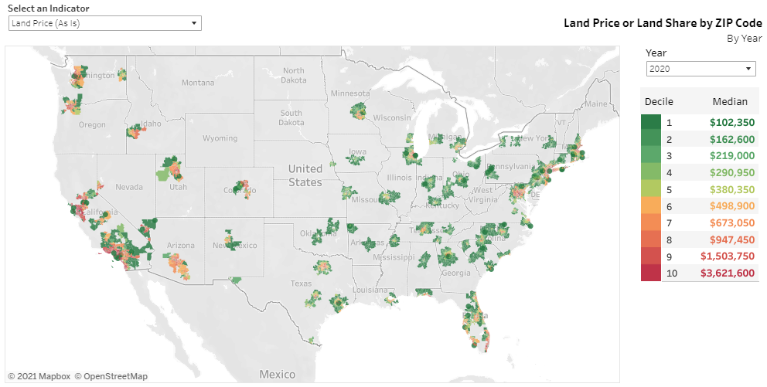The image size is (767, 387).
Task: Select the $102,350 median legend value
Action: pyautogui.click(x=732, y=123)
